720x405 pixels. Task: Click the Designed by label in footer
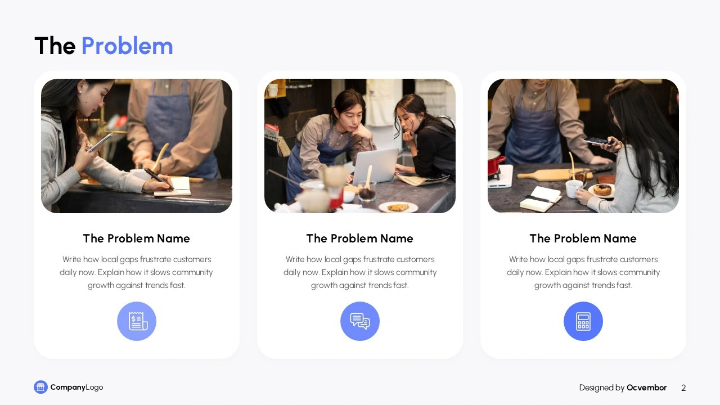[x=602, y=388]
